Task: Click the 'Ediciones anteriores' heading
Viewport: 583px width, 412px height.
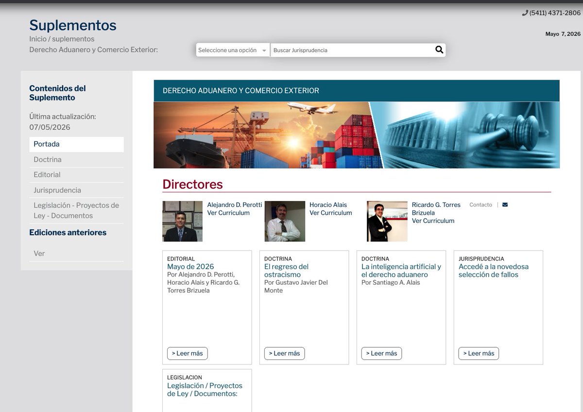Action: click(x=68, y=233)
